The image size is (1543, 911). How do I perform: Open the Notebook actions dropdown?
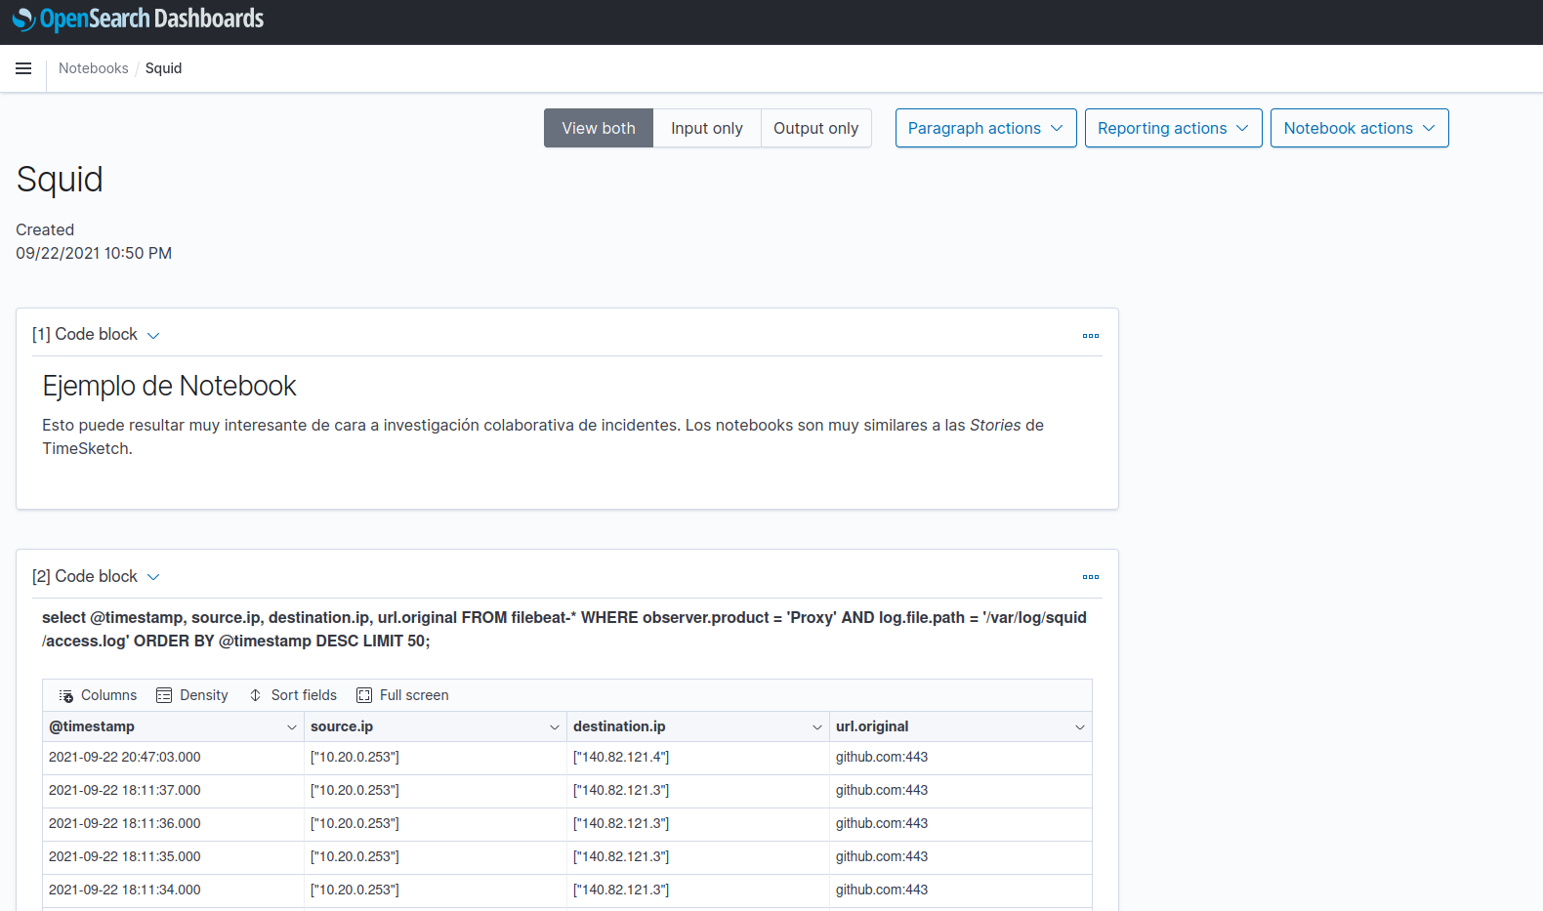[x=1358, y=128]
